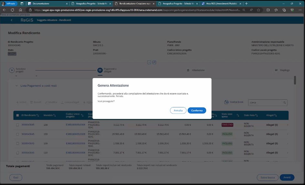Click the Pagamenti e allegati step icon
Screen dimensions: 305x185
click(x=100, y=70)
